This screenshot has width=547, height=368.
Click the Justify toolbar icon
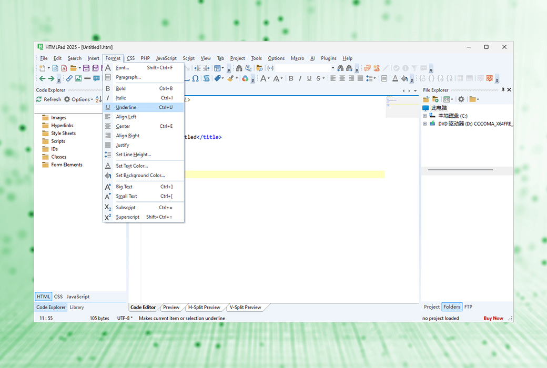[360, 78]
